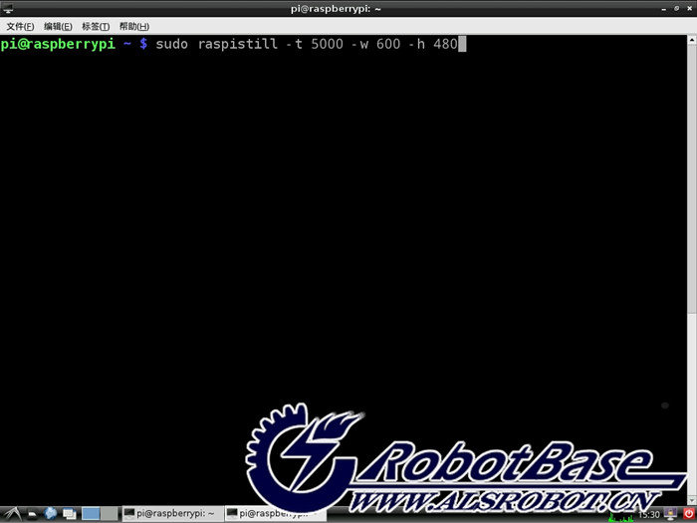Click the terminal scrollbar up arrow
This screenshot has width=697, height=523.
pyautogui.click(x=692, y=40)
